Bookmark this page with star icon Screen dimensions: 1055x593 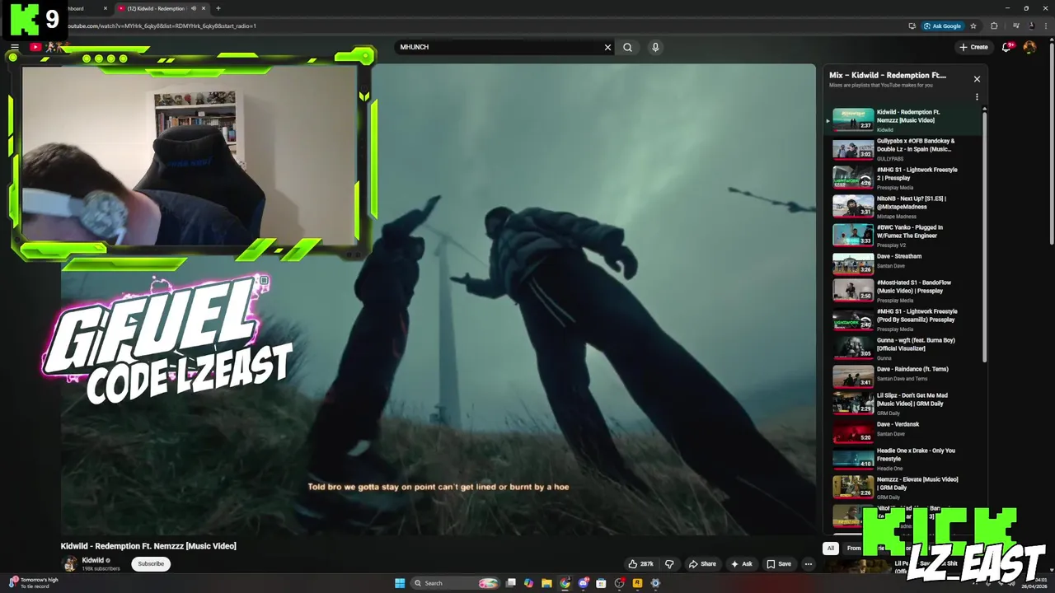973,26
